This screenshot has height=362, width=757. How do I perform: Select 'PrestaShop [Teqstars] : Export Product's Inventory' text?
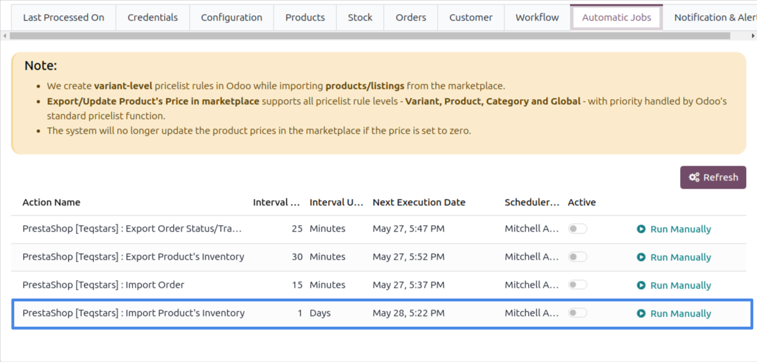133,257
